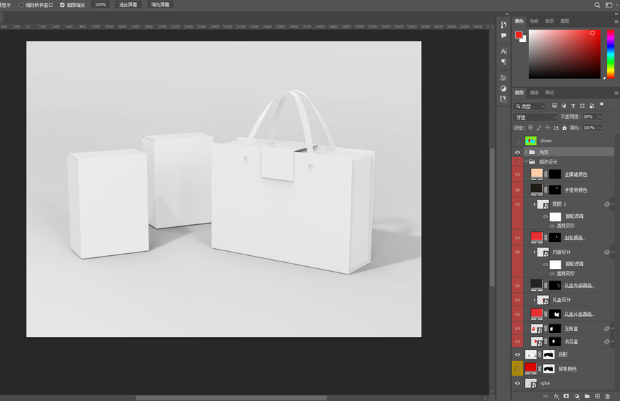Viewport: 620px width, 401px height.
Task: Lock image pixels brush icon
Action: coord(539,127)
